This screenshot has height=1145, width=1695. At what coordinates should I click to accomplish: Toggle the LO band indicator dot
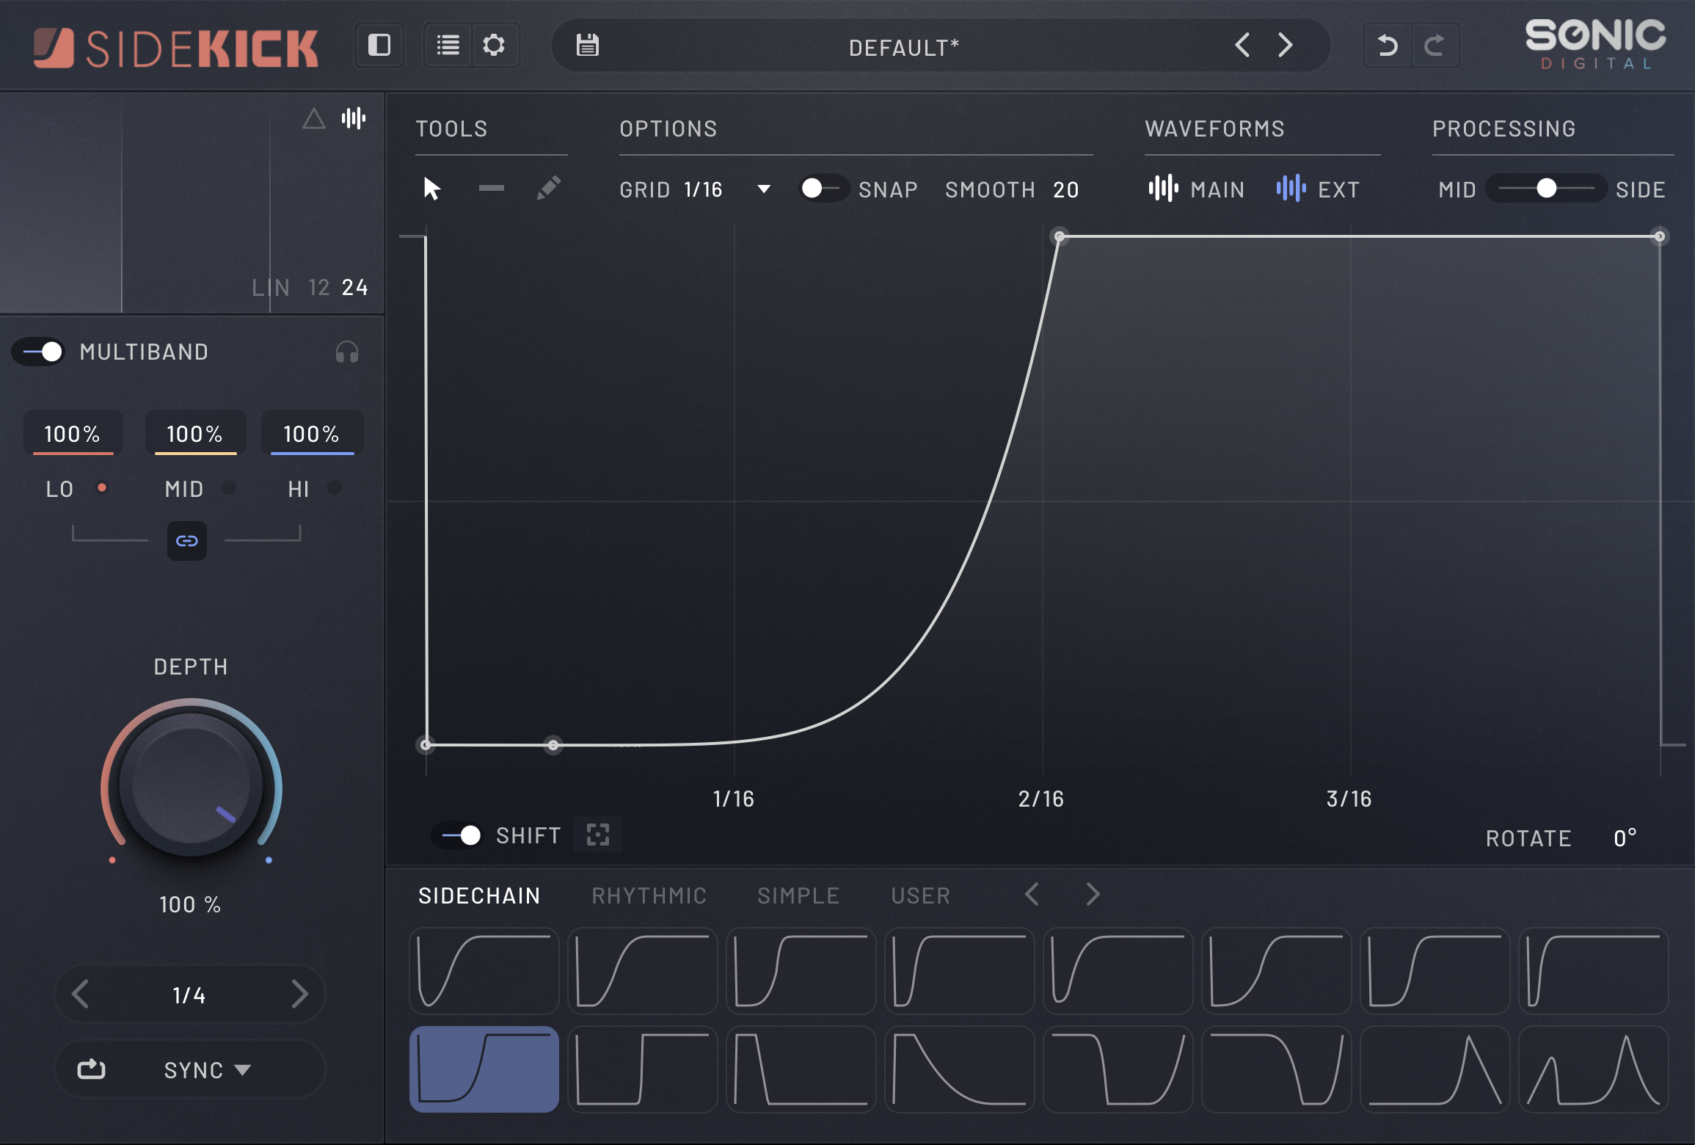coord(102,487)
